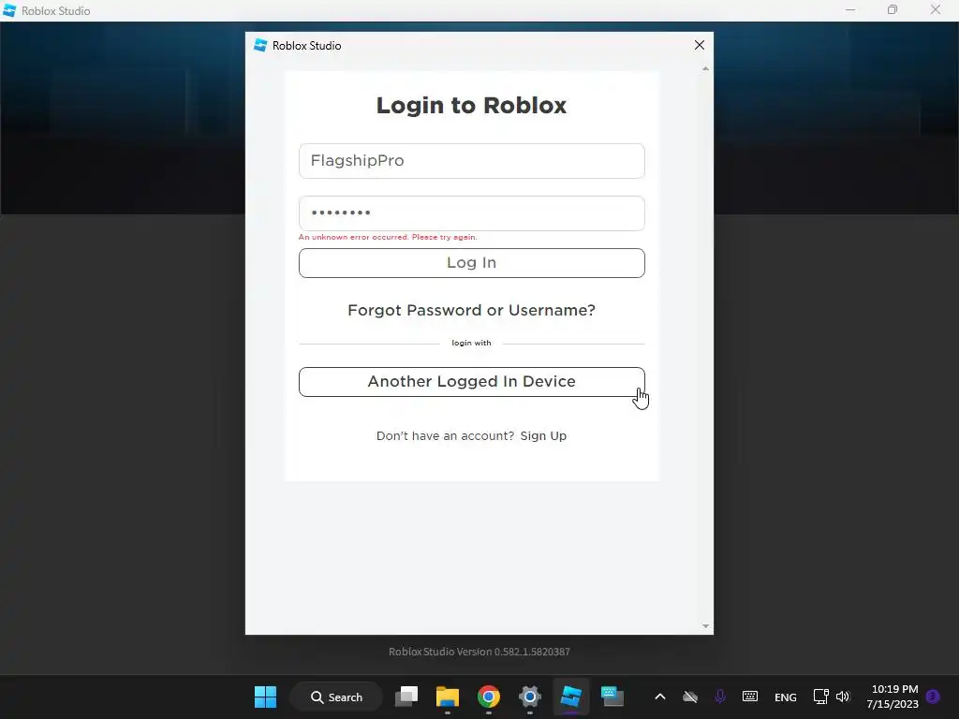
Task: Click the password input field
Action: pyautogui.click(x=472, y=213)
